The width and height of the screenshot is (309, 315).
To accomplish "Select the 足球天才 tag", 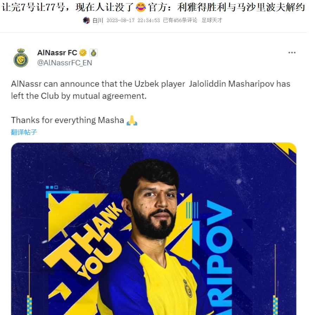I will pyautogui.click(x=212, y=20).
